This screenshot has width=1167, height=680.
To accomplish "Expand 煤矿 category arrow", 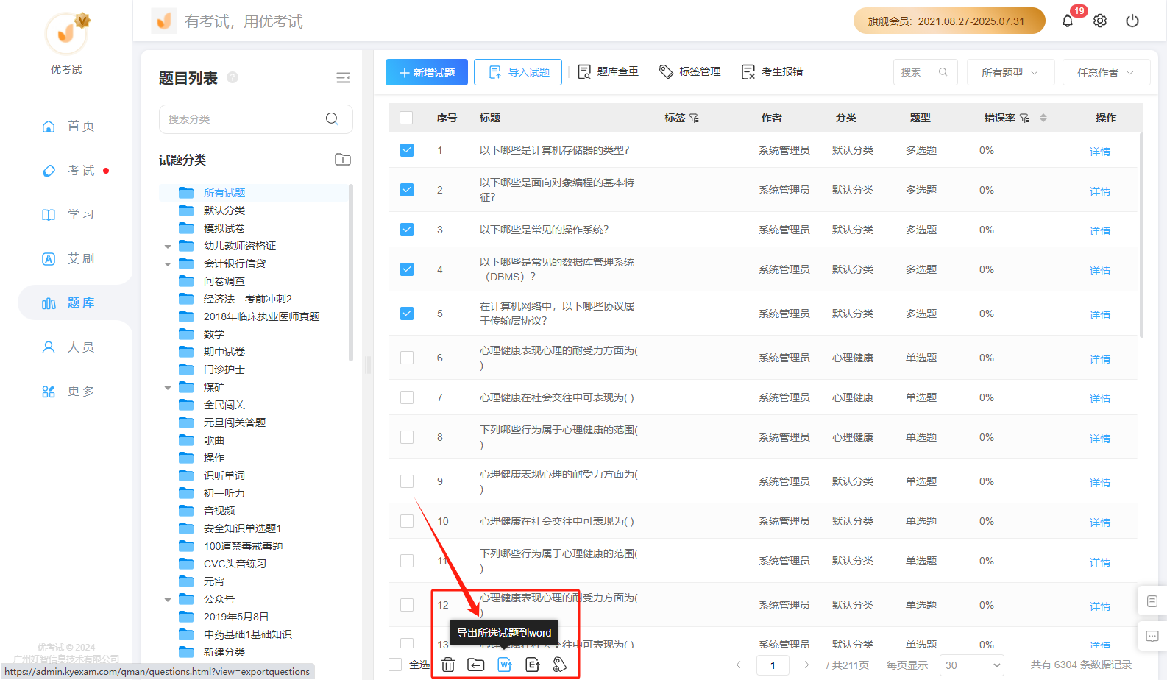I will click(x=168, y=388).
